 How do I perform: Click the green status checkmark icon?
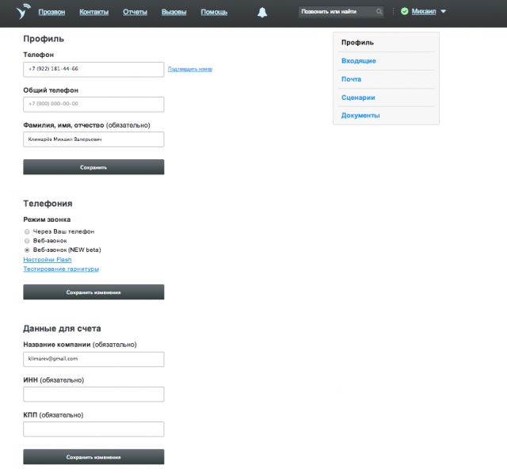pos(404,11)
